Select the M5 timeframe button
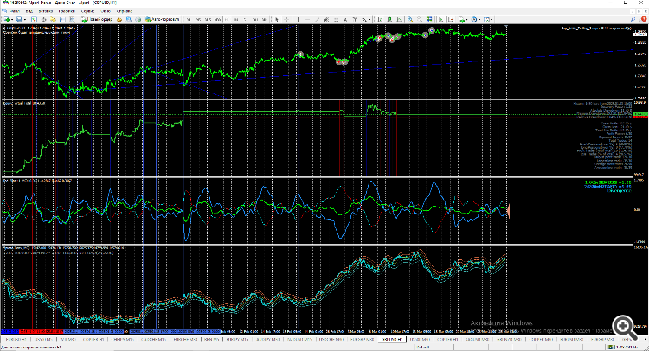 198,19
